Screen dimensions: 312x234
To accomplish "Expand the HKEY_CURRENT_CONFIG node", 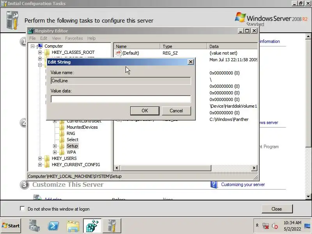I will (40, 165).
